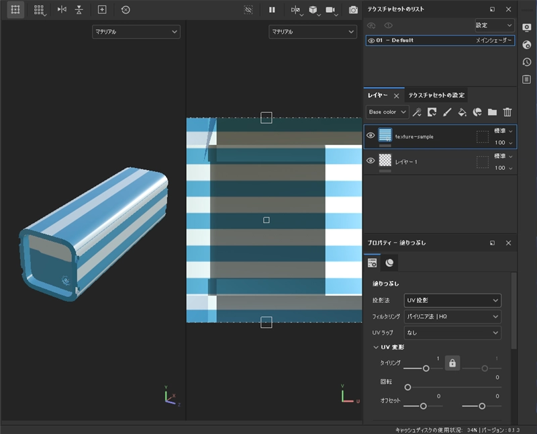Hide the texture-sample layer

pyautogui.click(x=371, y=136)
